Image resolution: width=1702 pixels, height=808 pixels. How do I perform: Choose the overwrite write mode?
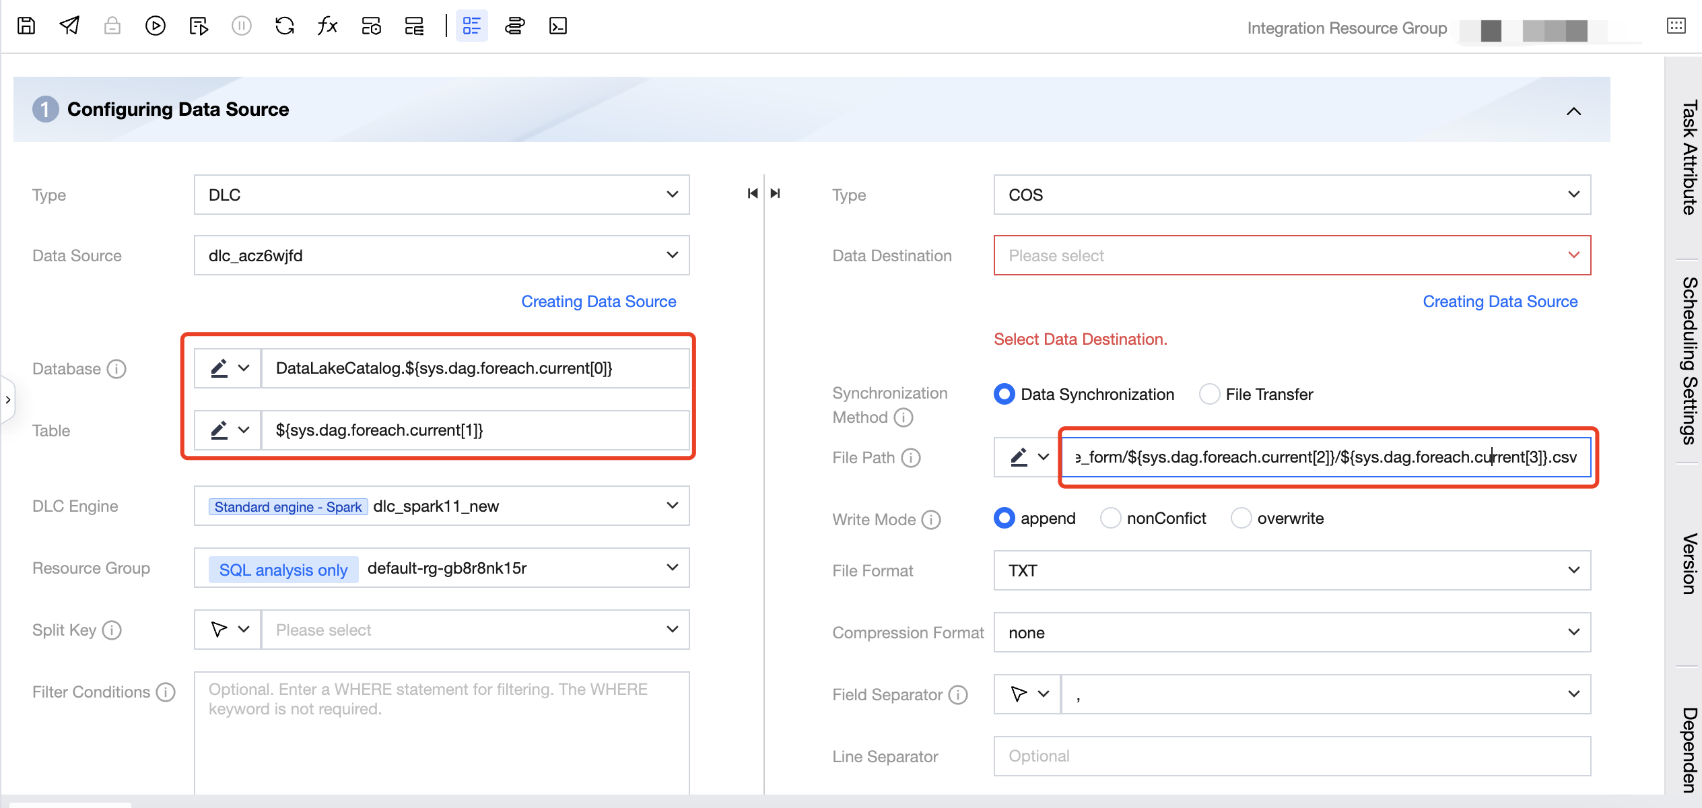pos(1241,518)
